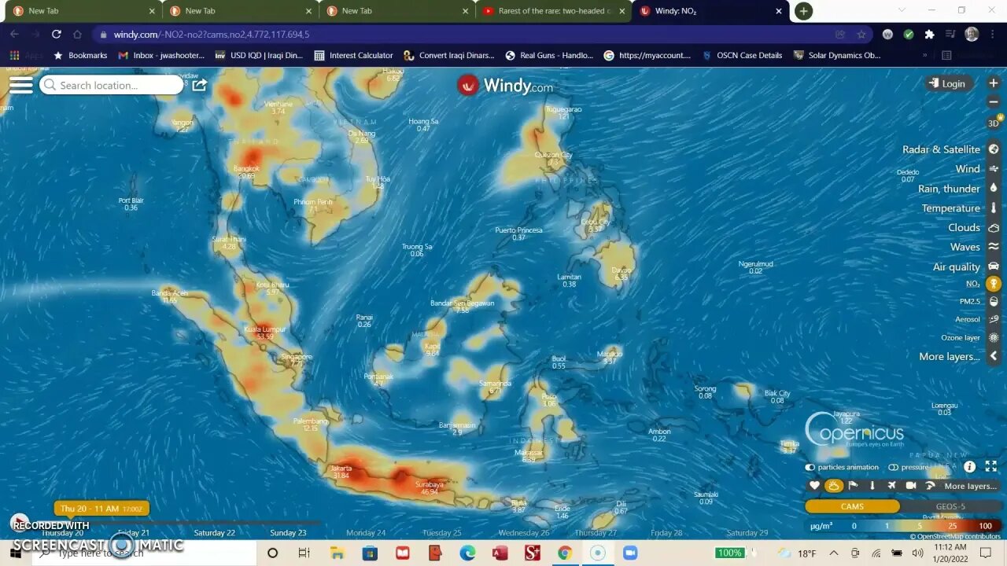Click the Temperature layer label
Screen dimensions: 1007x566
click(950, 208)
